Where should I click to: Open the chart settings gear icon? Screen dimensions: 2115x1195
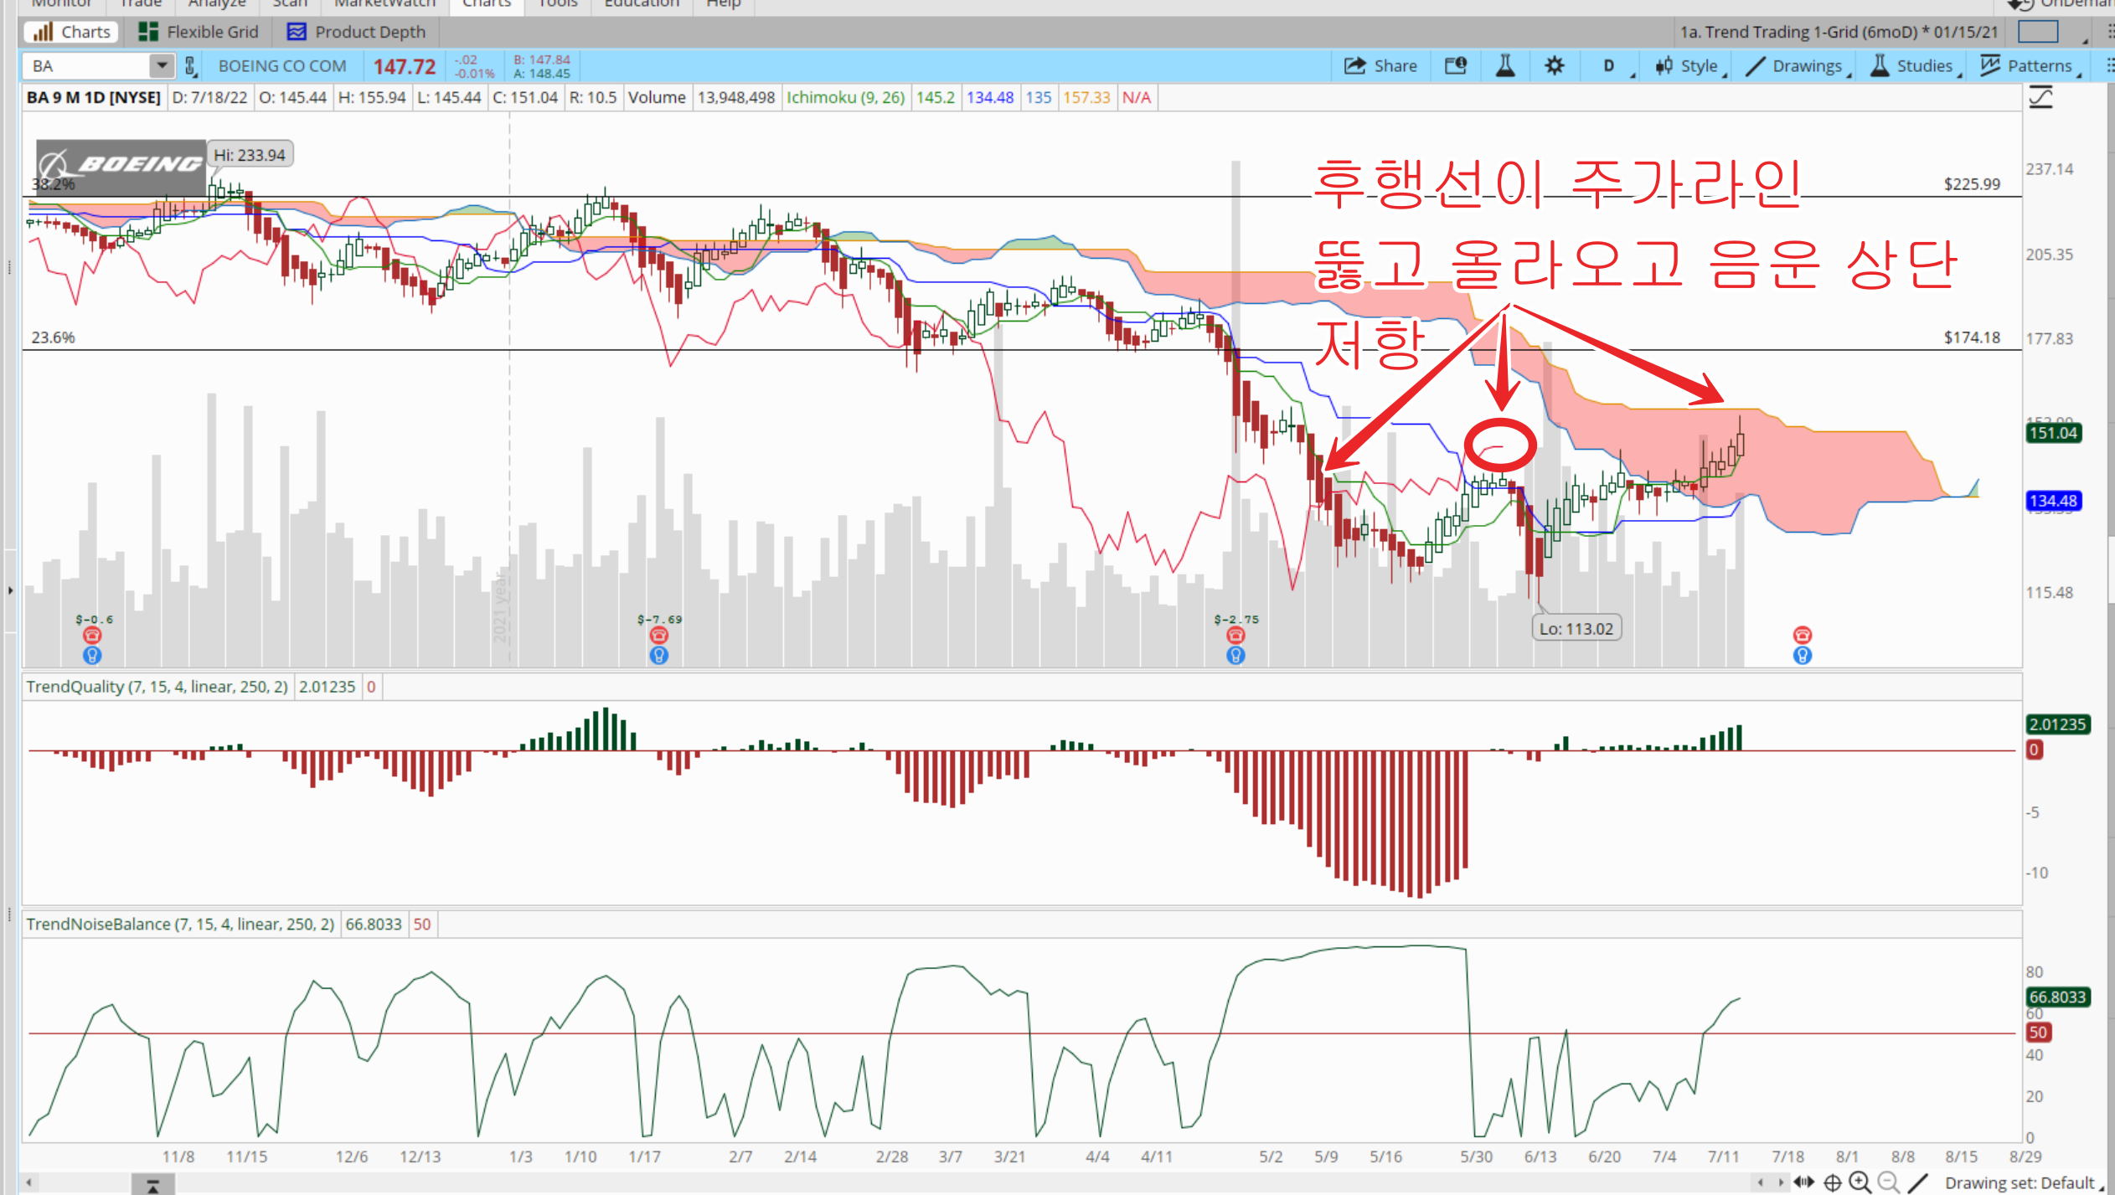tap(1554, 66)
